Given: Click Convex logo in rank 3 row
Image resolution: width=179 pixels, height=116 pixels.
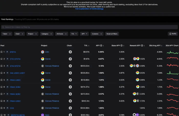Looking at the screenshot, I should (43, 66).
